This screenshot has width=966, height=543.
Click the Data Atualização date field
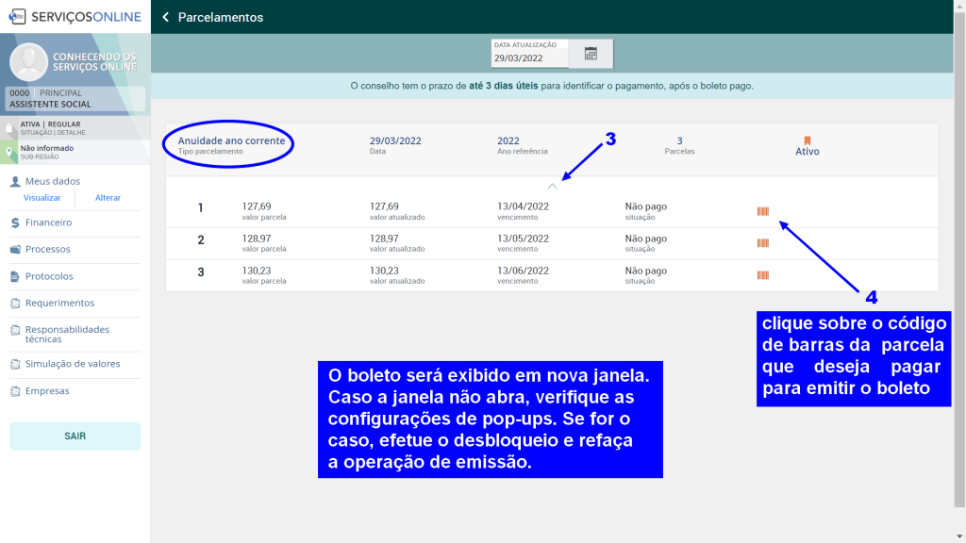pyautogui.click(x=528, y=58)
